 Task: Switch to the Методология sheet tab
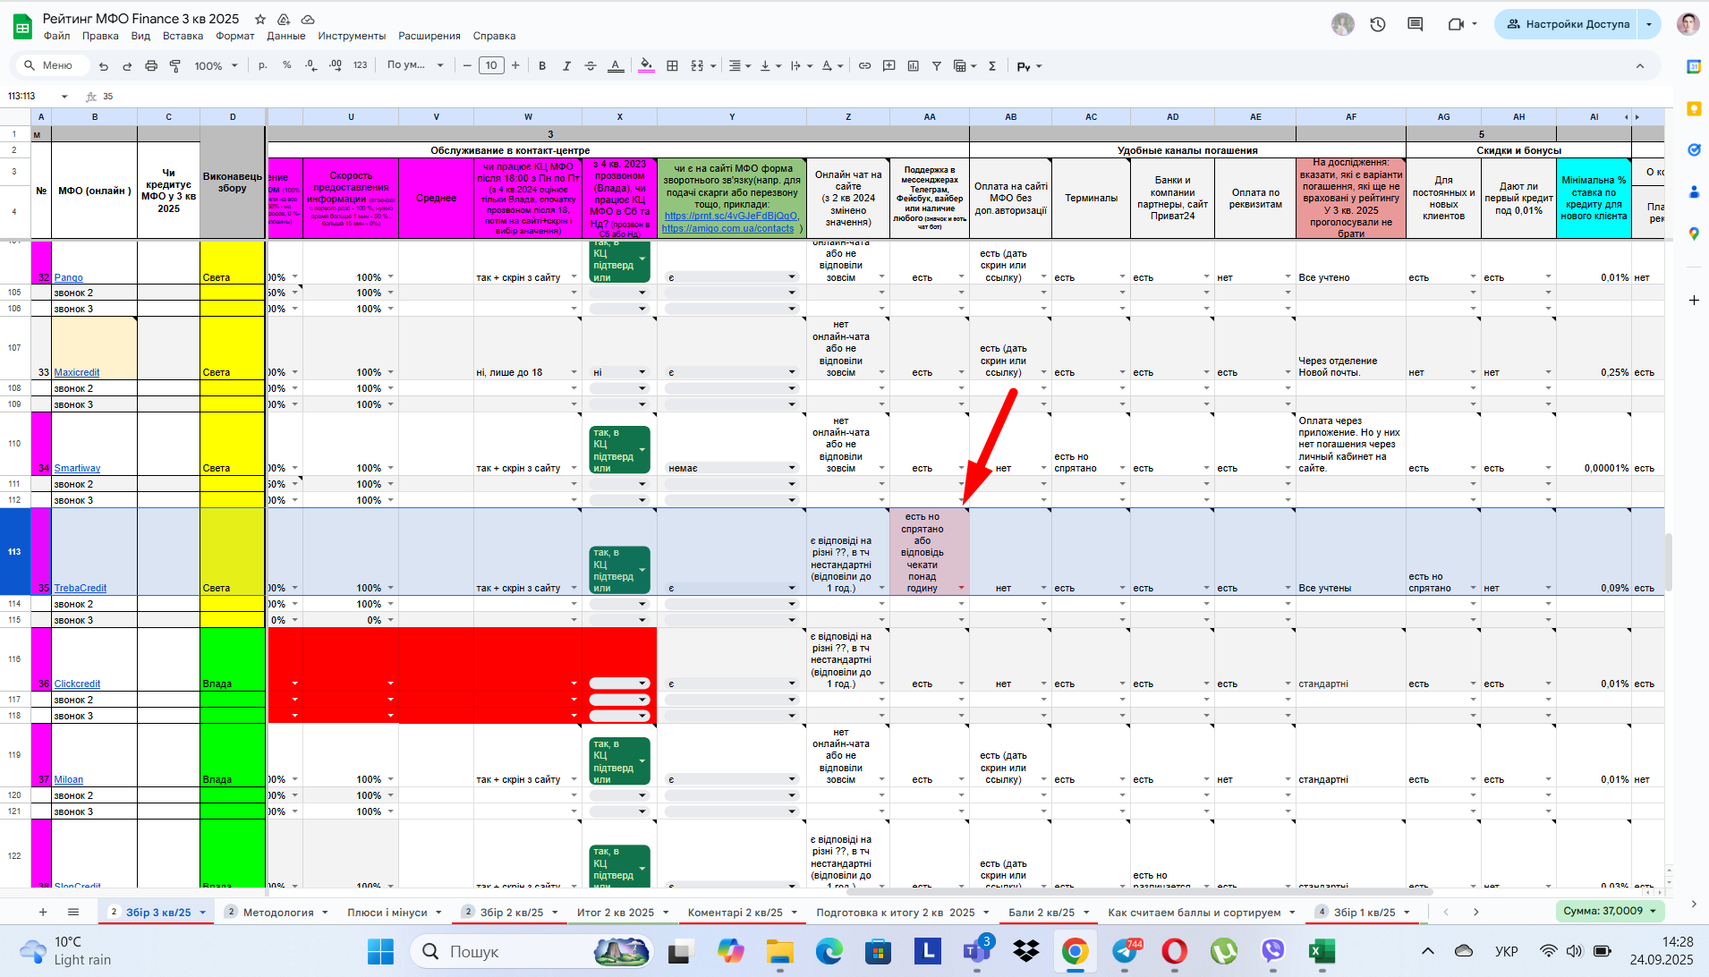pos(278,913)
